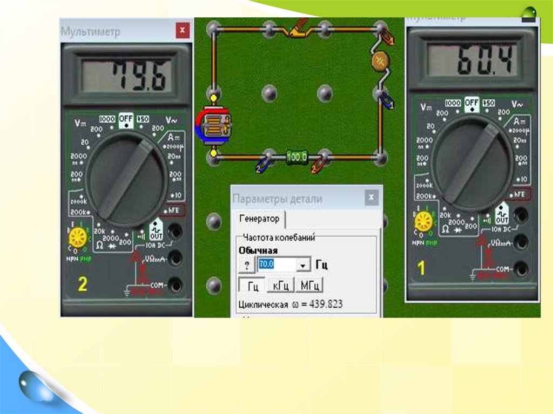
Task: Click the 60.4 display on multimeter 1
Action: [472, 60]
